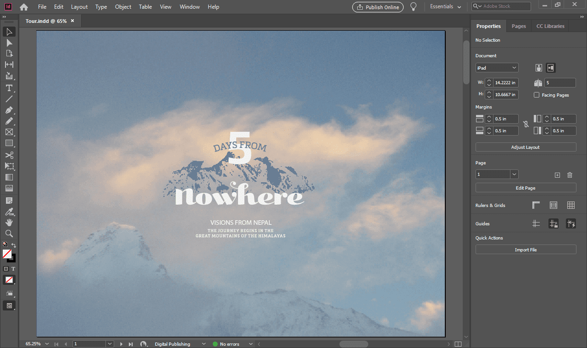
Task: Select landscape page orientation
Action: (551, 68)
